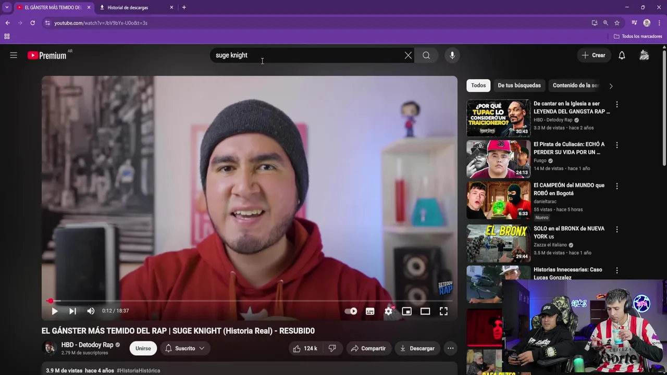Select the De tus búsquedas chip
This screenshot has height=375, width=667.
(519, 85)
